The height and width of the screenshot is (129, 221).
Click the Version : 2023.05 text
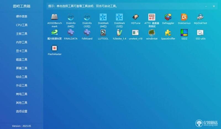22,126
